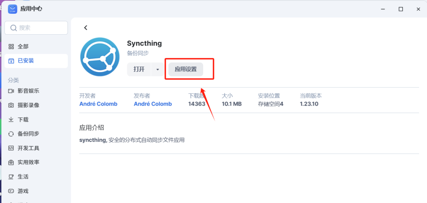Viewport: 427px width, 203px height.
Task: Open the 备份同步 sidebar category
Action: (x=36, y=134)
